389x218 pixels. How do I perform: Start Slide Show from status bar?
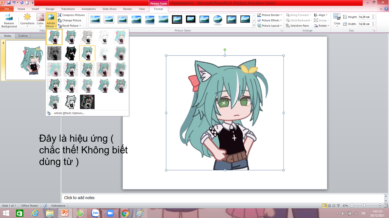coord(338,206)
